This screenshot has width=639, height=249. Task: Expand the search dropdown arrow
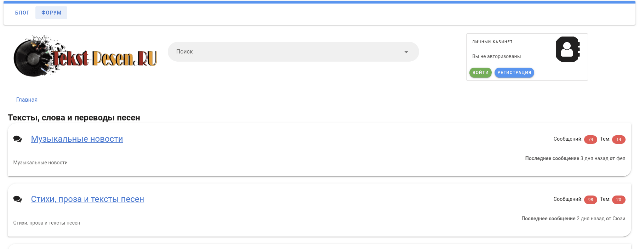click(x=406, y=52)
